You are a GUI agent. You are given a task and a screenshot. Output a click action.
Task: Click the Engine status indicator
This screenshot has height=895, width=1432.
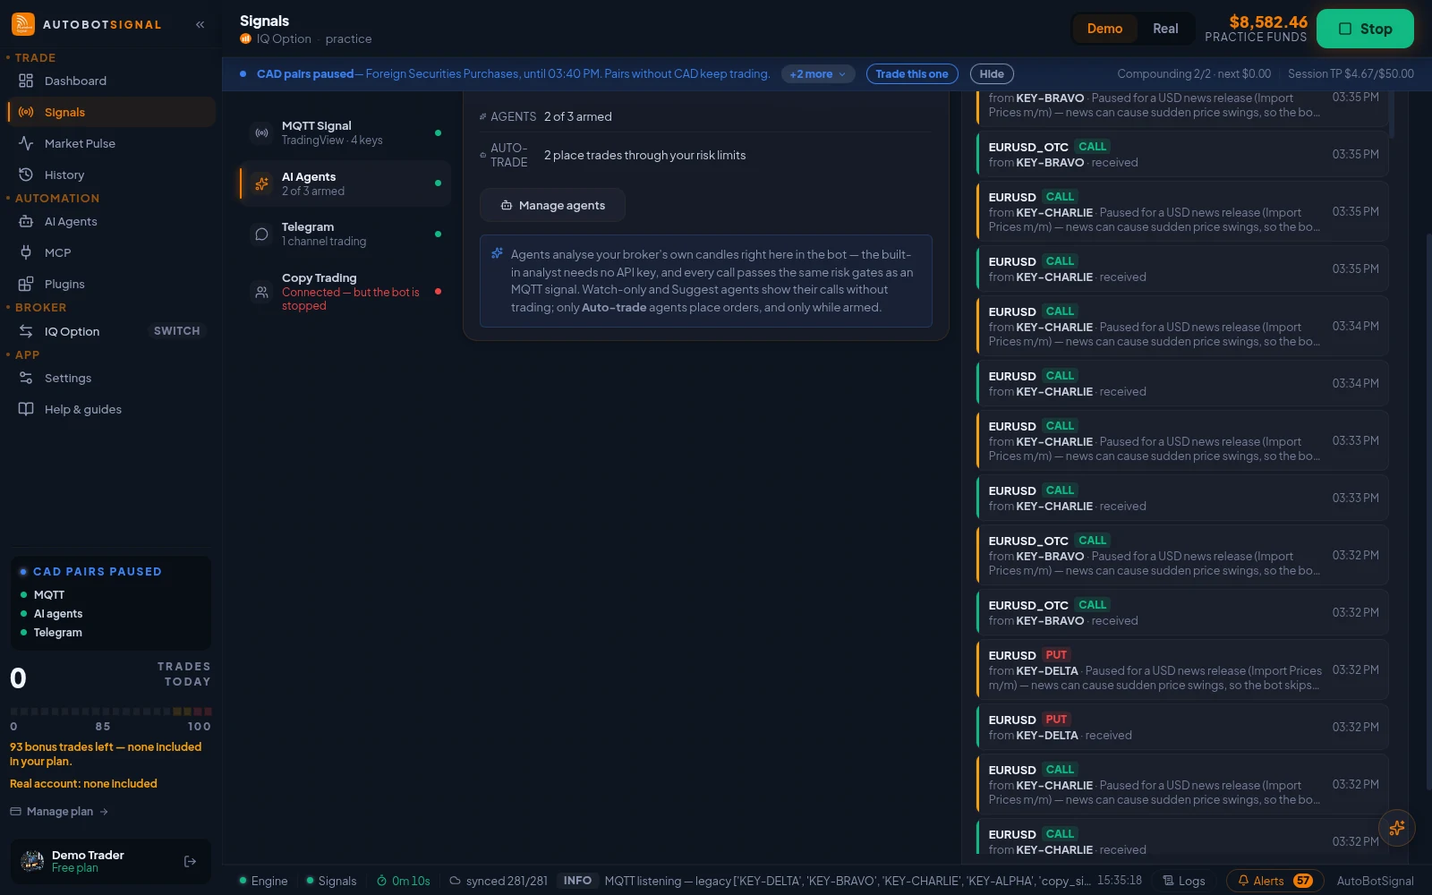pos(263,881)
